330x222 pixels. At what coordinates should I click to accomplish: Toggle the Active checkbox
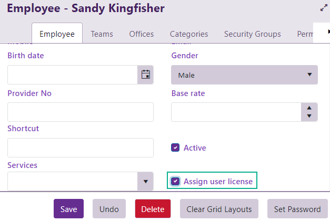click(x=176, y=148)
